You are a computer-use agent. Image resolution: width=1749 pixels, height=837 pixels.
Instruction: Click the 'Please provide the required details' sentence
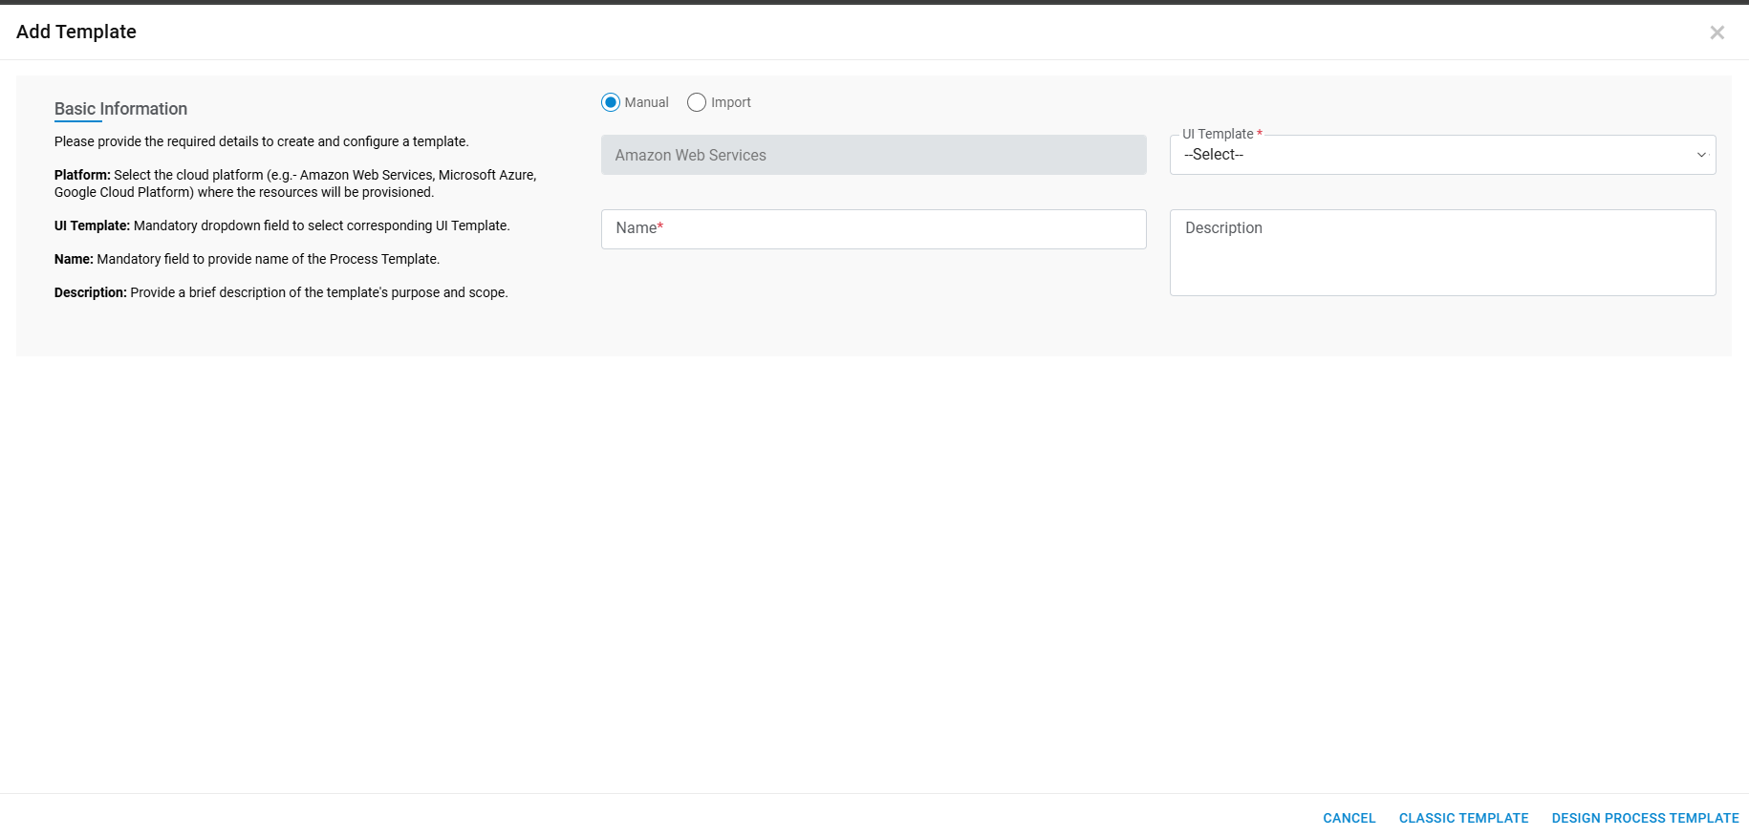(261, 141)
